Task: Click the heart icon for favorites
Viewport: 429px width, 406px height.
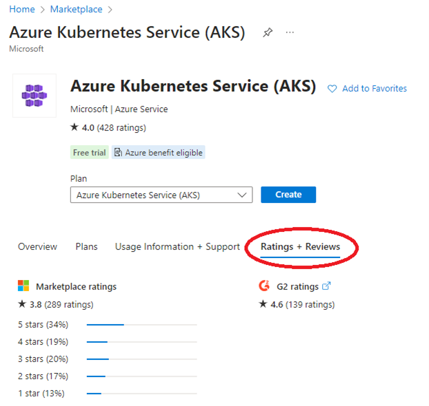Action: coord(332,89)
